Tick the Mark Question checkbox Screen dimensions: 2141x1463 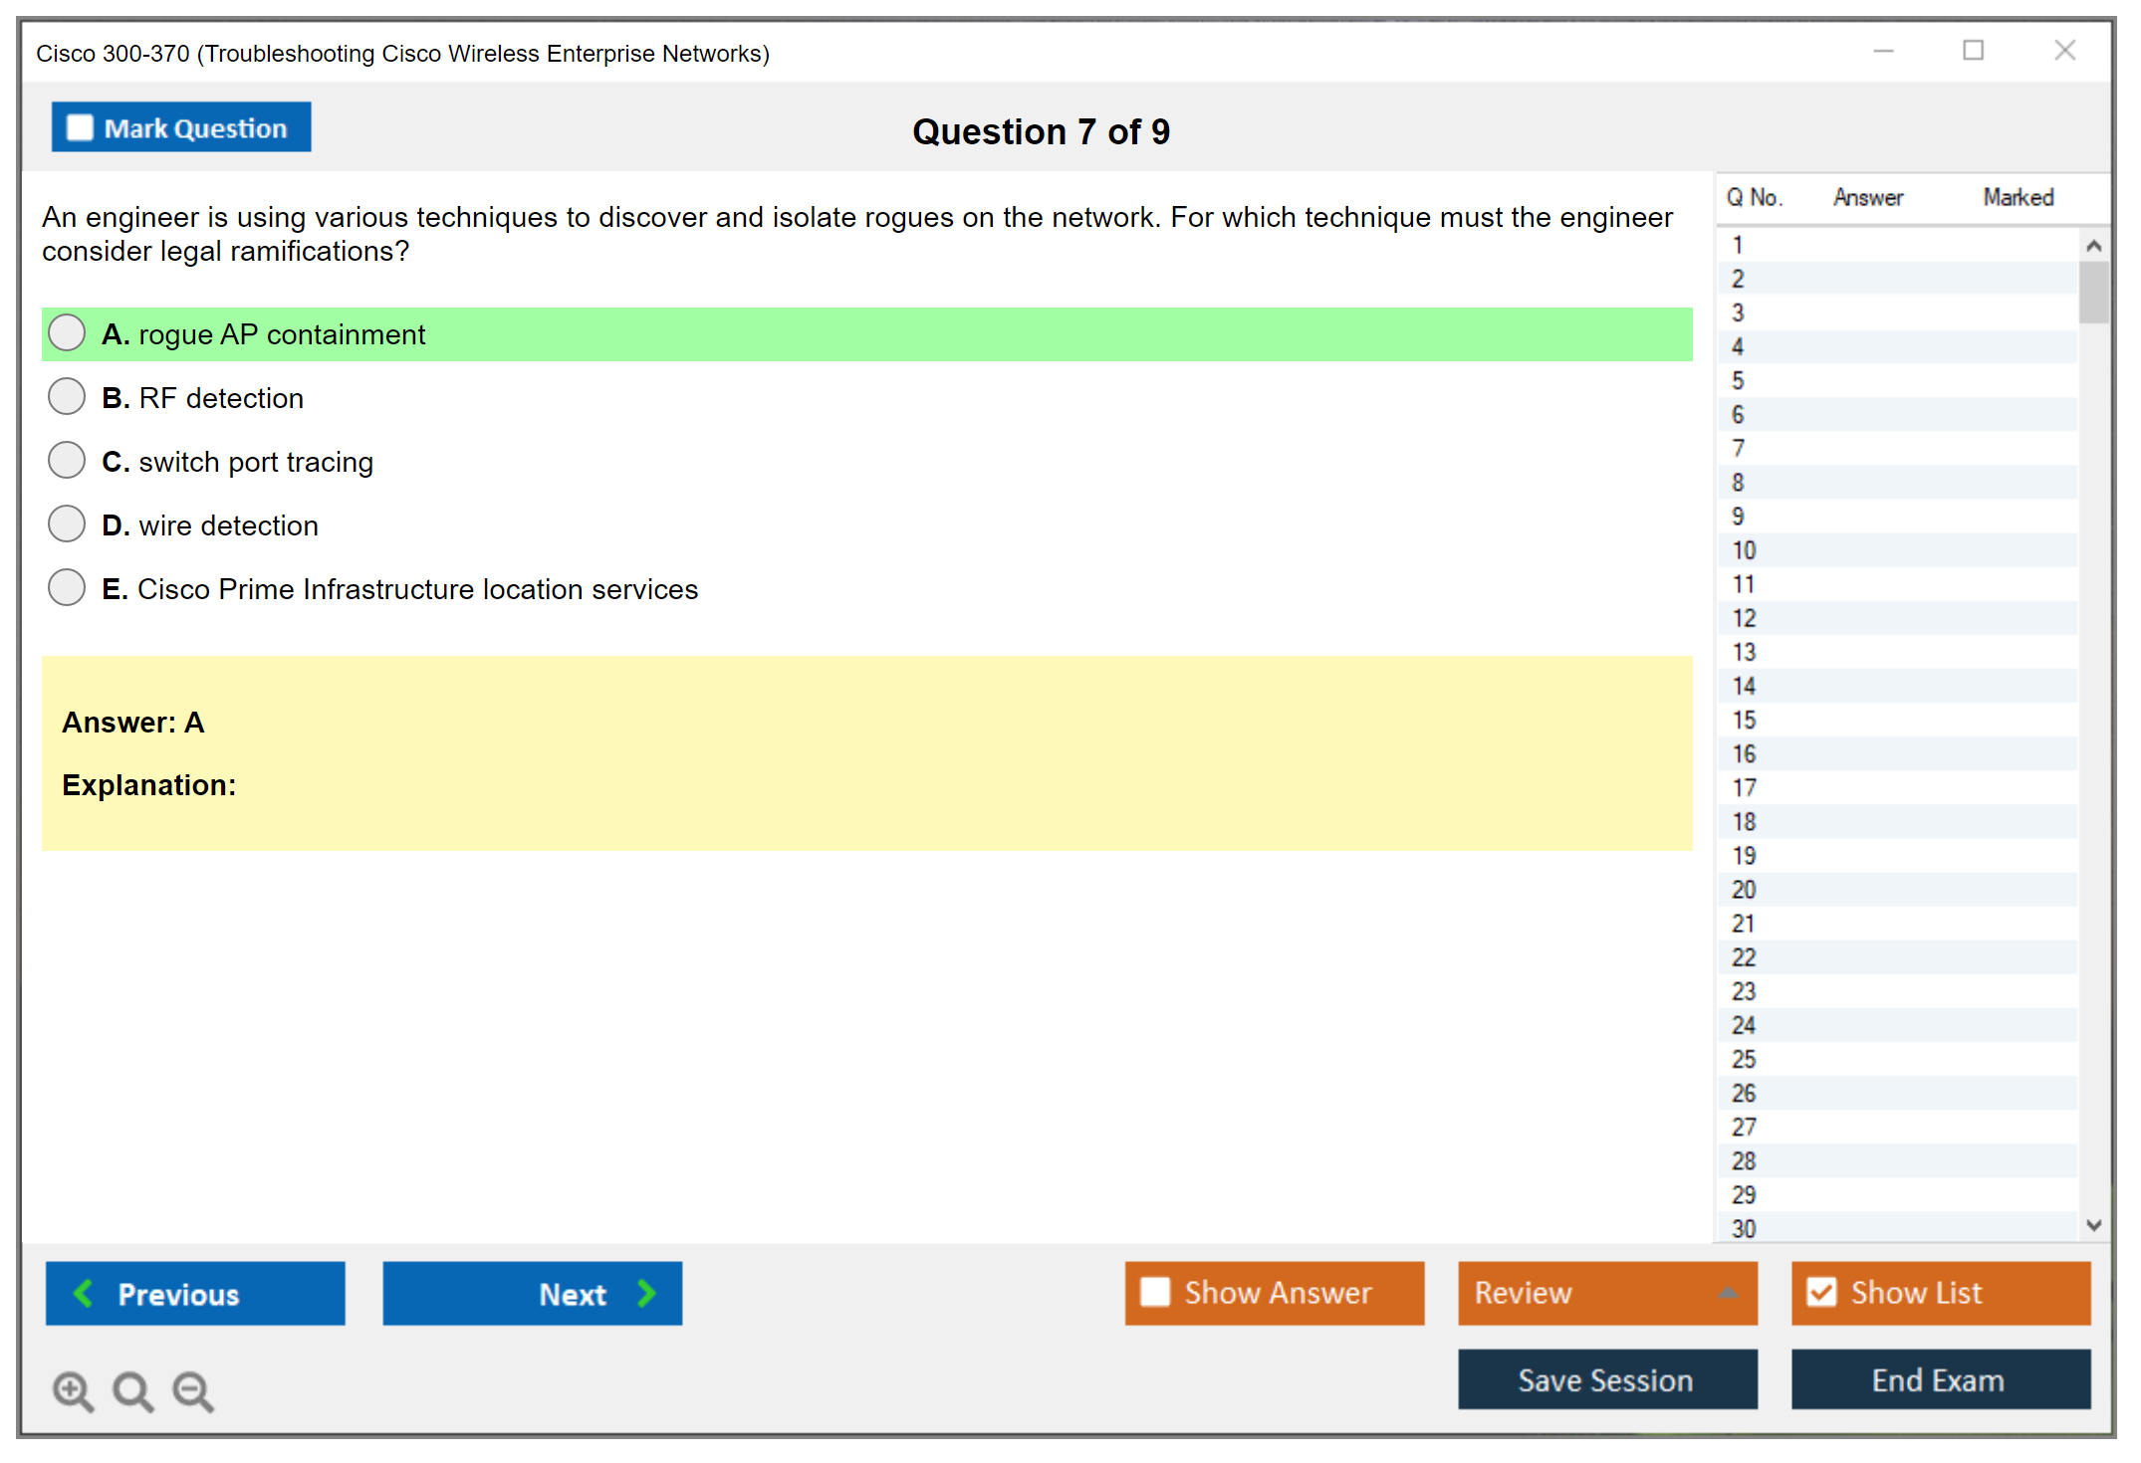point(80,128)
